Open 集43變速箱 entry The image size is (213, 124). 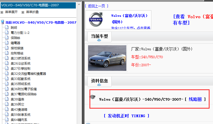[19, 109]
